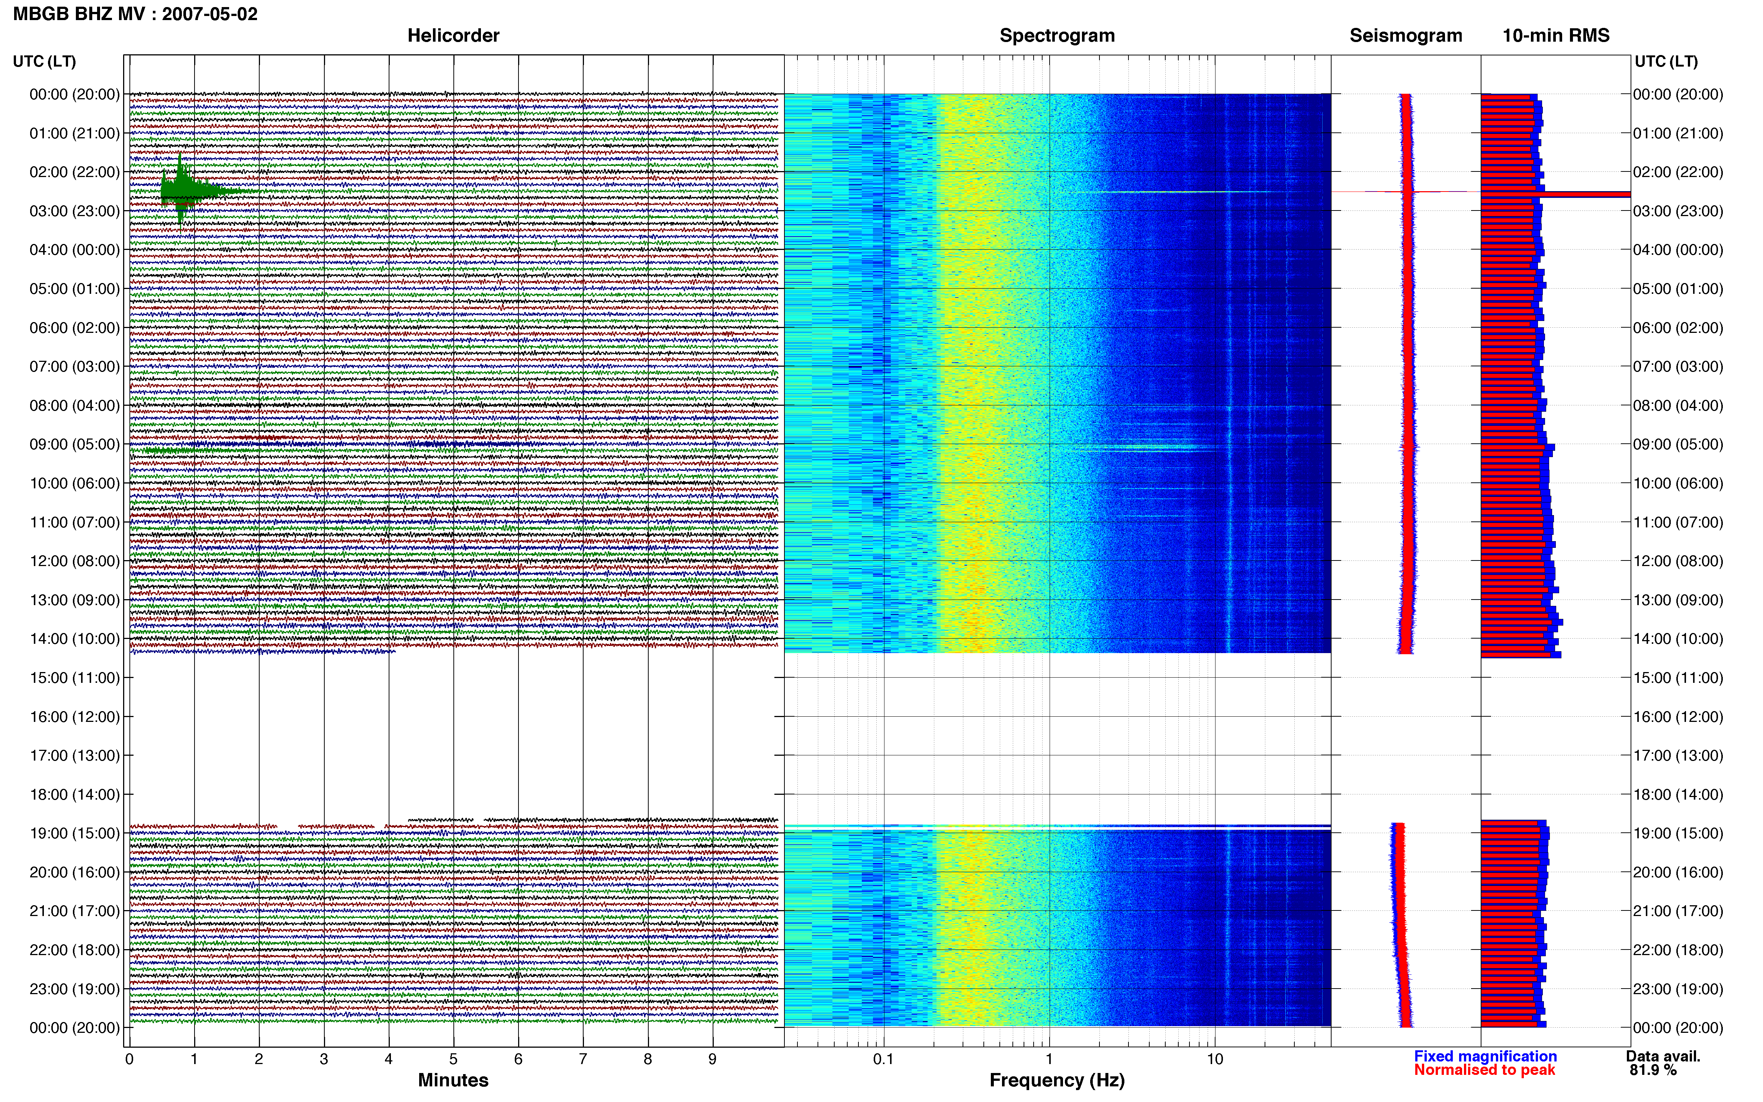Click the 'Frequency (Hz)' x-axis label
1763x1102 pixels.
point(1057,1080)
